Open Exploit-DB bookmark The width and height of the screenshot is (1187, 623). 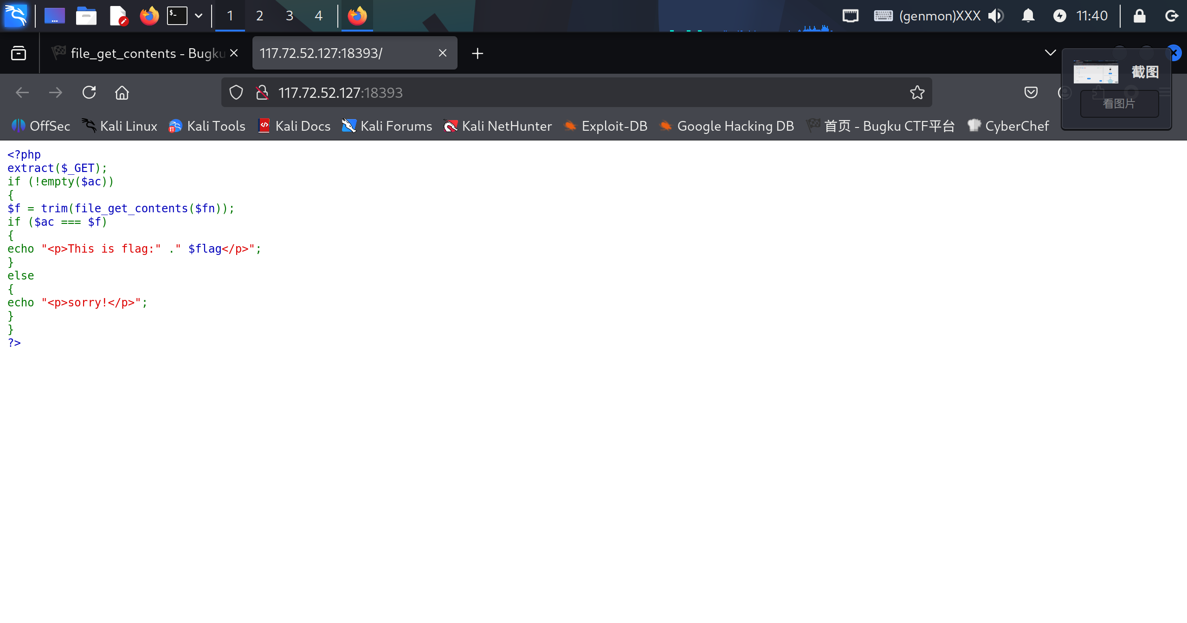(x=606, y=126)
